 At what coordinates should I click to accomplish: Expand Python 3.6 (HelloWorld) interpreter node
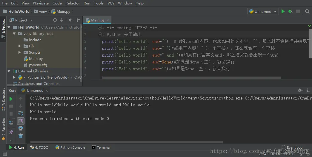point(14,77)
